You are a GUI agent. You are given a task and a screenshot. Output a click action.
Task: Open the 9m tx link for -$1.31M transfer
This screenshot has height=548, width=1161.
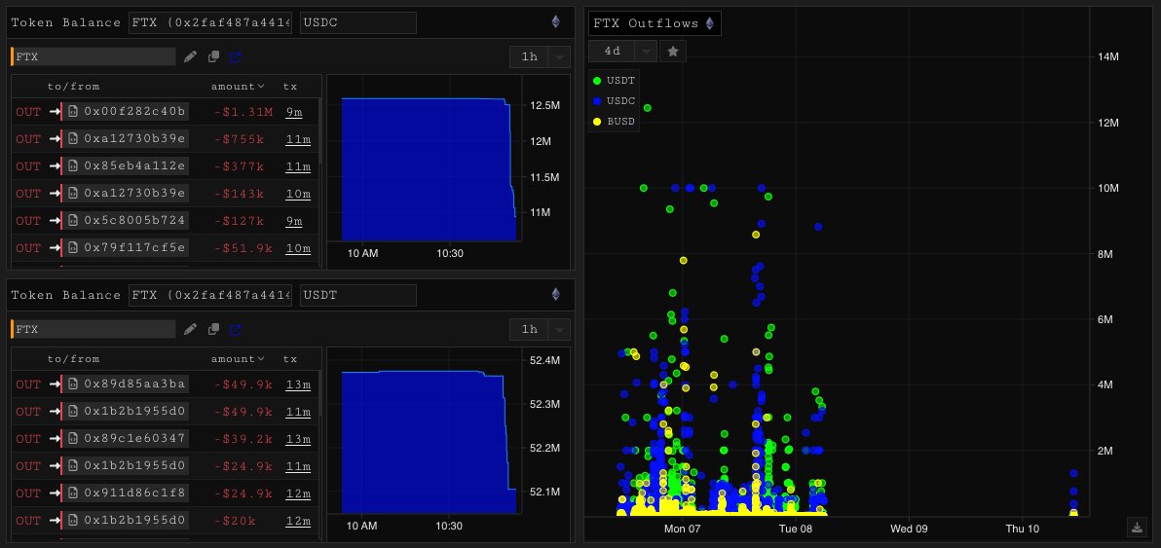[x=294, y=112]
